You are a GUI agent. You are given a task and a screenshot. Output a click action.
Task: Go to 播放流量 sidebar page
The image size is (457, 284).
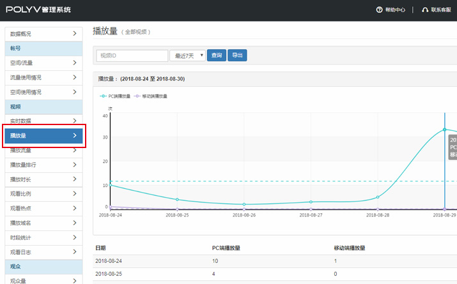tap(43, 150)
